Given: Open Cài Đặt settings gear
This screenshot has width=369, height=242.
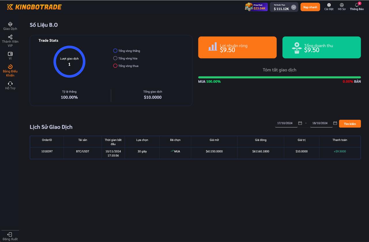Looking at the screenshot, I should click(329, 5).
